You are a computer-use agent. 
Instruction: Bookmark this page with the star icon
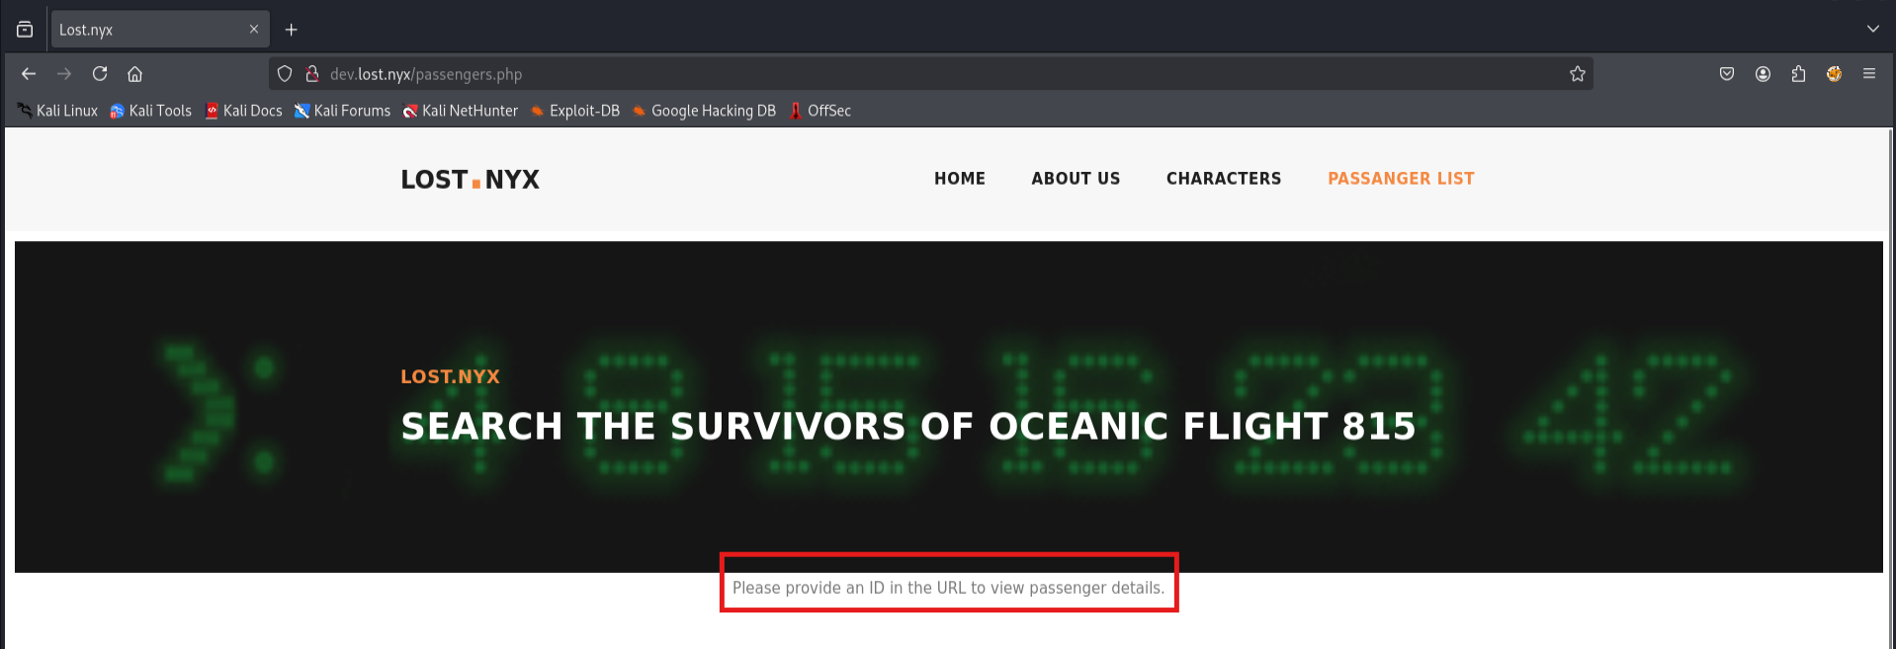[1577, 74]
